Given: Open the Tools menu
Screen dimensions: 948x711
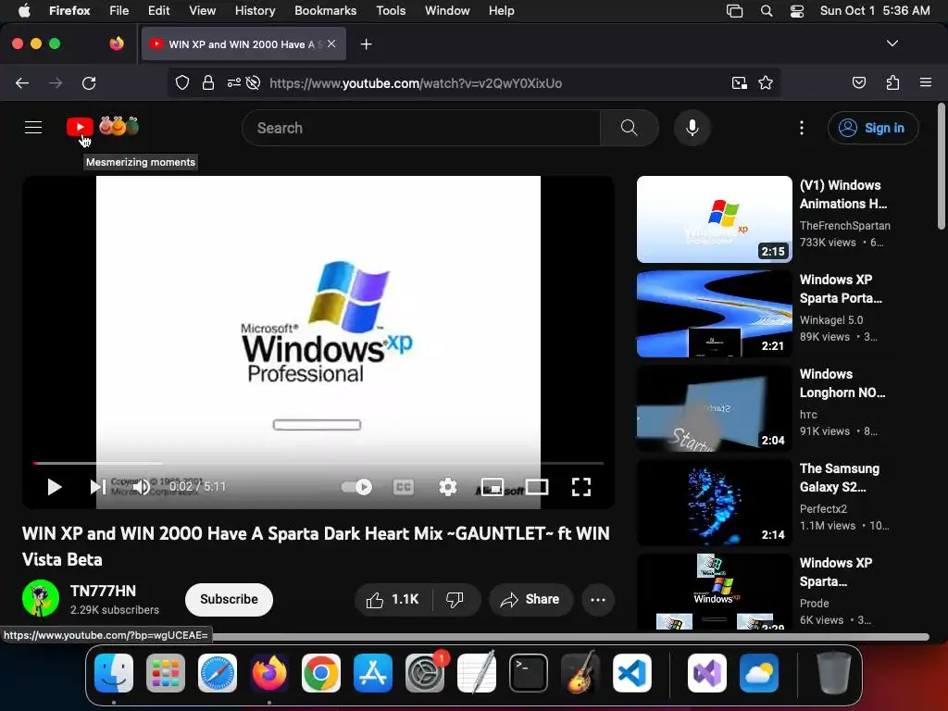Looking at the screenshot, I should click(391, 10).
